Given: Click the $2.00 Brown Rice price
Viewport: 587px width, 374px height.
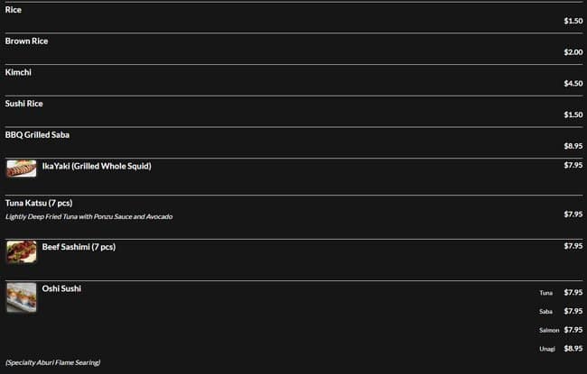Looking at the screenshot, I should (573, 52).
